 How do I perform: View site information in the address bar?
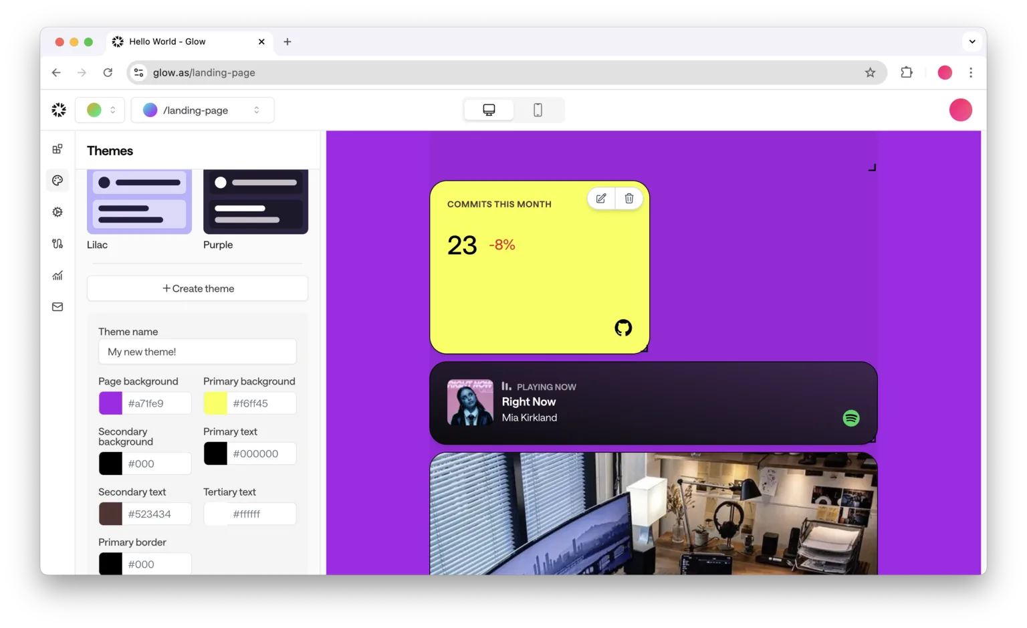pyautogui.click(x=139, y=72)
